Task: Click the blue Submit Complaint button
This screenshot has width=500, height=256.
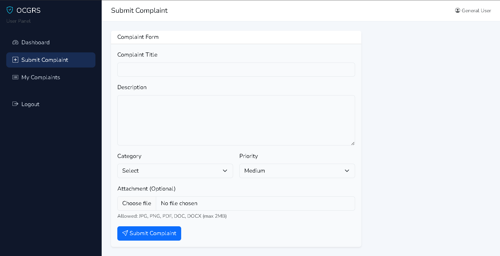Action: 149,233
